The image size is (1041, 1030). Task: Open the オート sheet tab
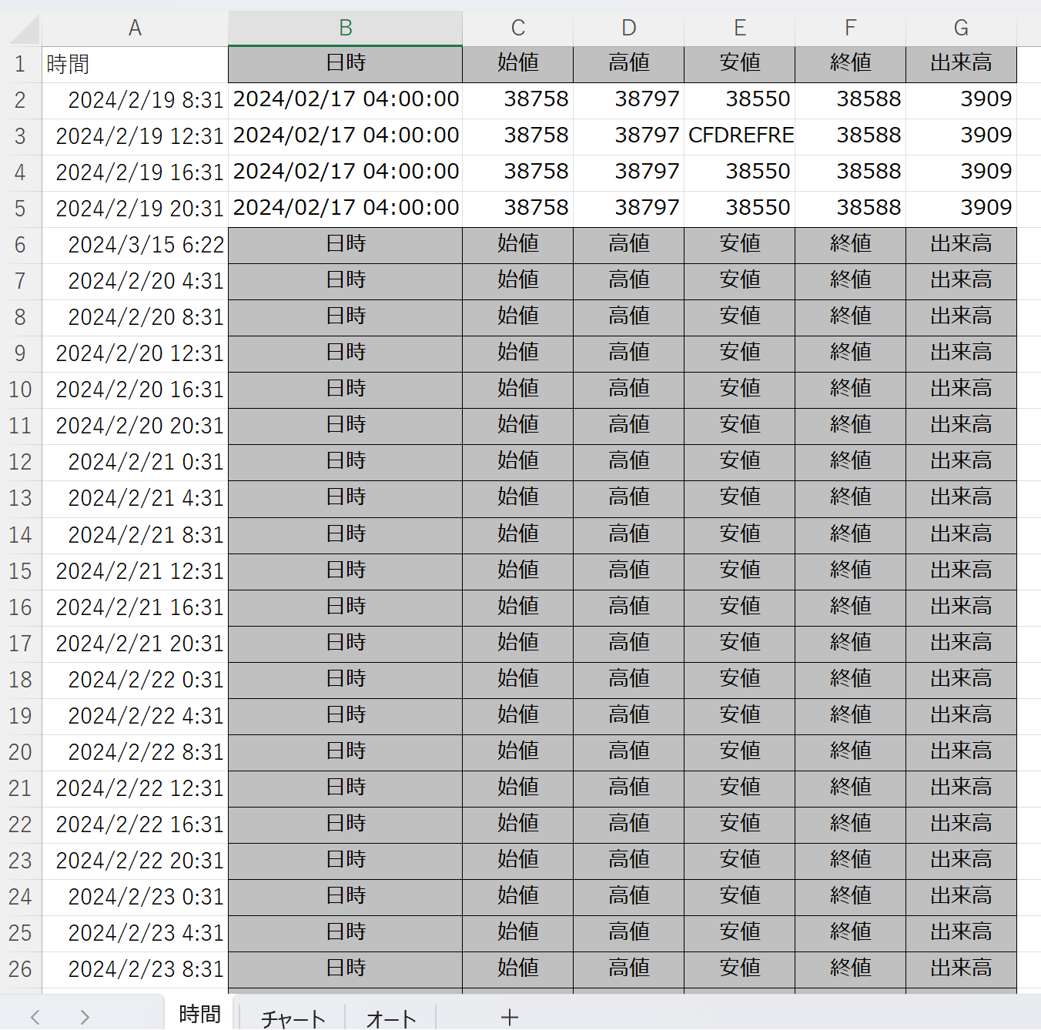[390, 1018]
